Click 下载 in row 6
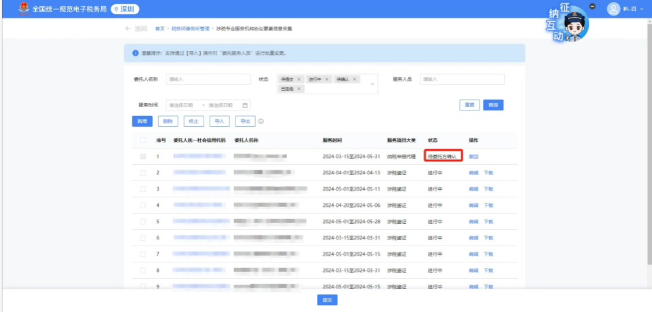 click(x=488, y=237)
